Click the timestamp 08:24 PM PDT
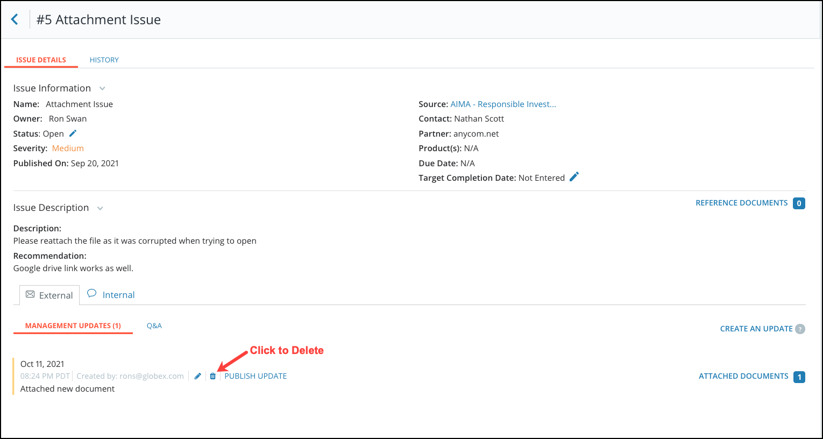Image resolution: width=823 pixels, height=439 pixels. pos(45,376)
